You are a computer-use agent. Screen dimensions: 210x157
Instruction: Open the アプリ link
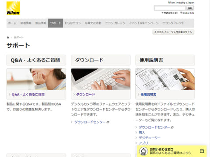(x=143, y=143)
